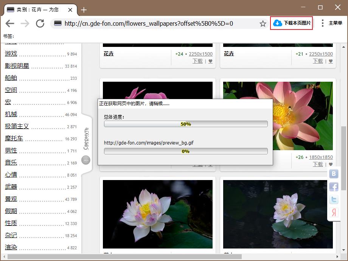Click the back navigation arrow

9,23
